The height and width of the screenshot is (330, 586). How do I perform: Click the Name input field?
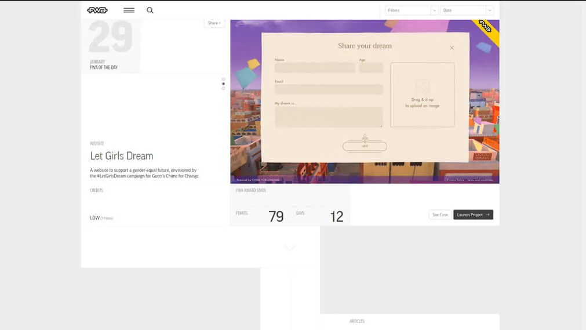(x=315, y=68)
